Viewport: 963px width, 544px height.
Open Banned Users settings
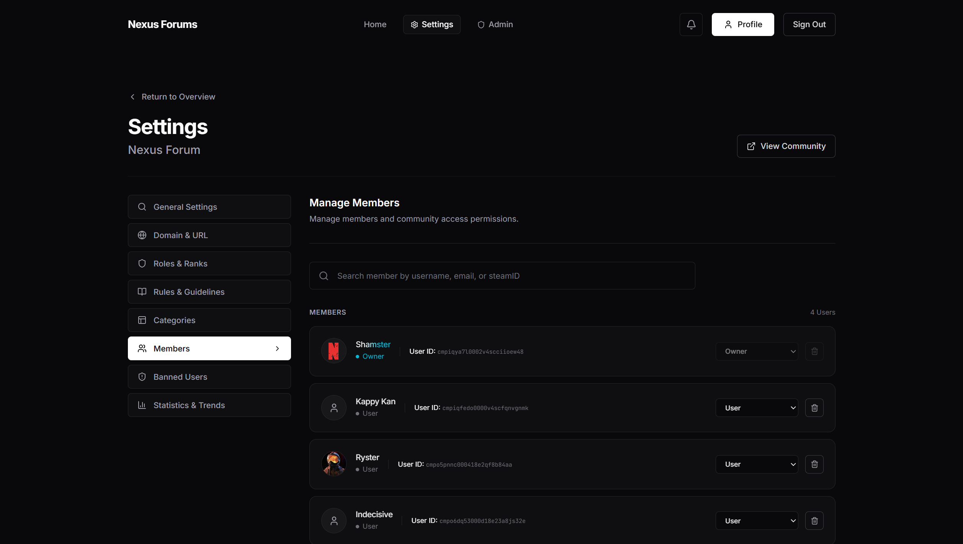click(209, 377)
